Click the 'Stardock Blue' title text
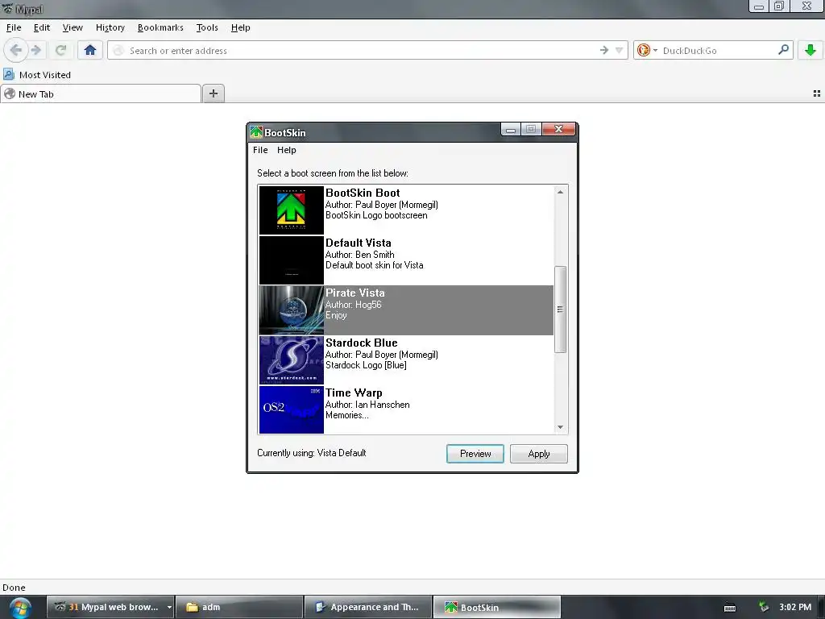 coord(362,343)
